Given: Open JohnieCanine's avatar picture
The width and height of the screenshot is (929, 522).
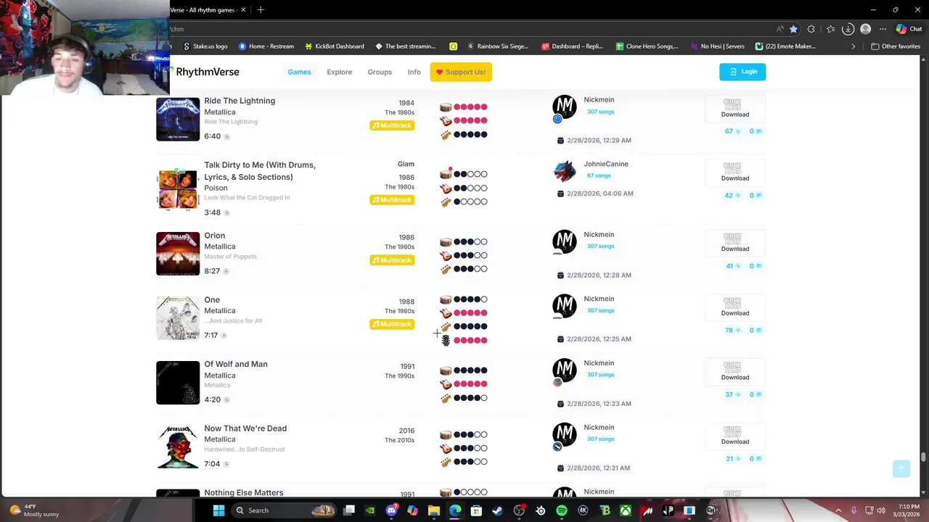Looking at the screenshot, I should [565, 171].
